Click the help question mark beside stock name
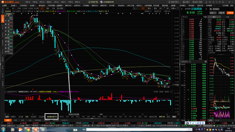The height and width of the screenshot is (132, 235). coord(23,11)
